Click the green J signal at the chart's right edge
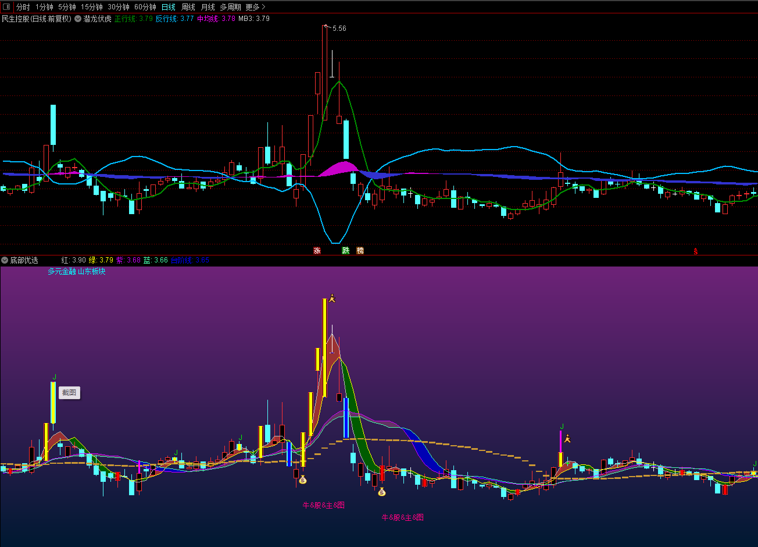 (x=755, y=464)
